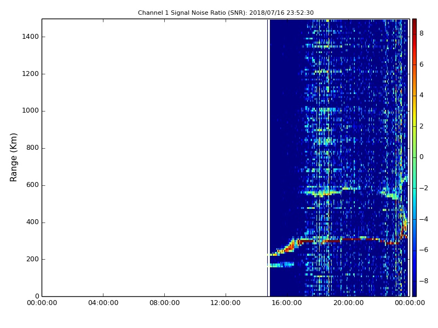The width and height of the screenshot is (438, 328).
Task: Click the 20:00:00 time axis label
Action: pyautogui.click(x=348, y=303)
